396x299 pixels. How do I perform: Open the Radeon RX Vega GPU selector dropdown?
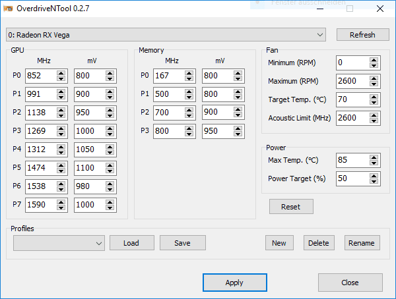click(166, 35)
